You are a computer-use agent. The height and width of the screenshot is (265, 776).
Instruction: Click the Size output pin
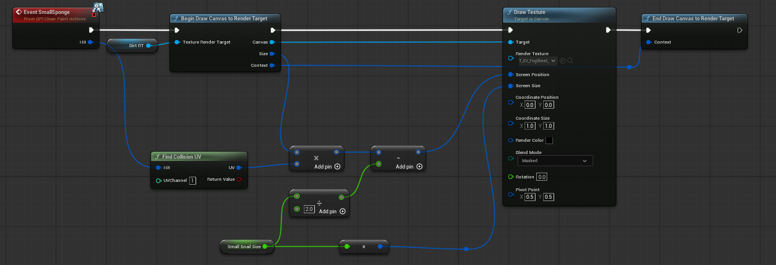coord(272,53)
